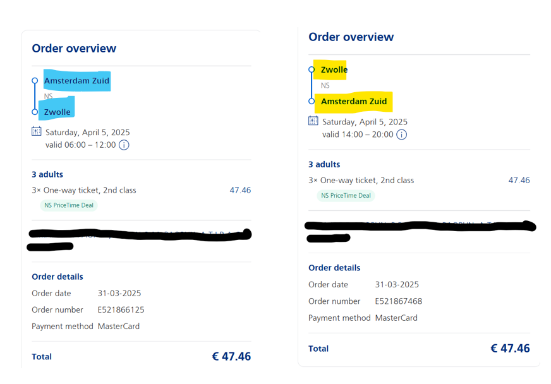Click right NS PriceTime Deal badge

346,195
